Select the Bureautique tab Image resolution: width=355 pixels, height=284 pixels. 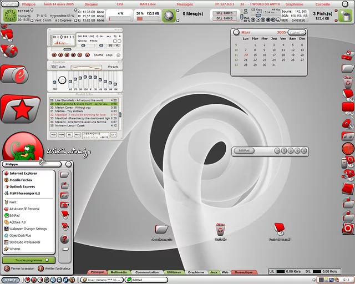coord(244,272)
